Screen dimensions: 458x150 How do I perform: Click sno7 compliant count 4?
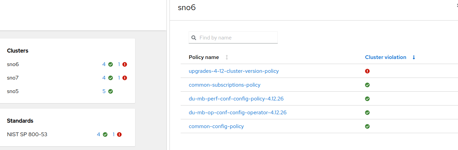tap(104, 78)
